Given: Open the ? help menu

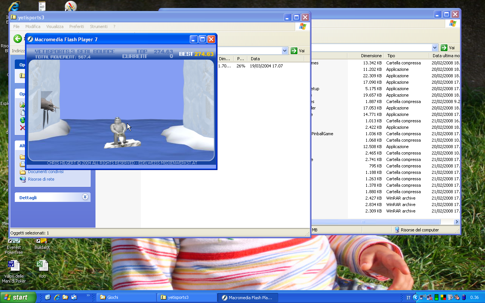Looking at the screenshot, I should pos(114,27).
